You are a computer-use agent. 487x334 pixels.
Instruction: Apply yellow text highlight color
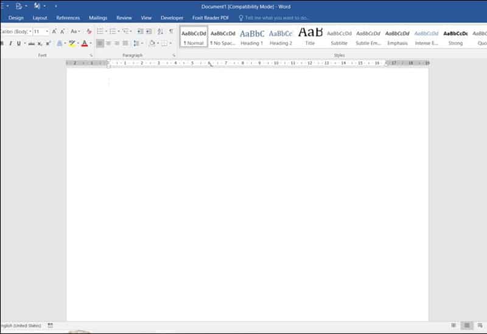pyautogui.click(x=72, y=44)
